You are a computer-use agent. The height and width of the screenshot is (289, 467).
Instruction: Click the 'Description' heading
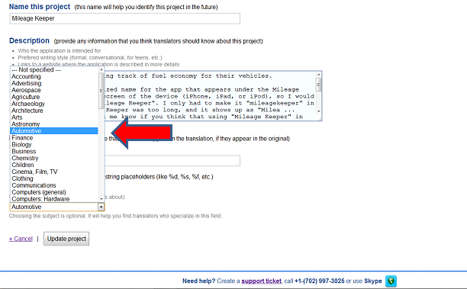click(x=29, y=40)
